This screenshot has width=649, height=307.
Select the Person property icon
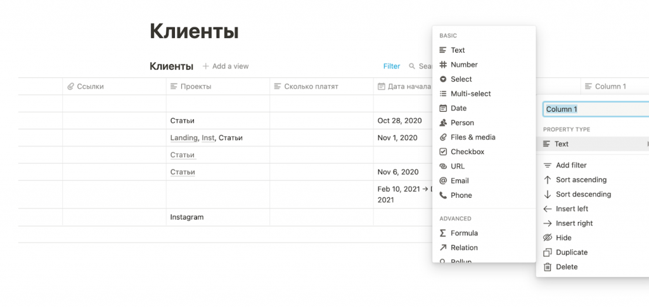pyautogui.click(x=443, y=123)
